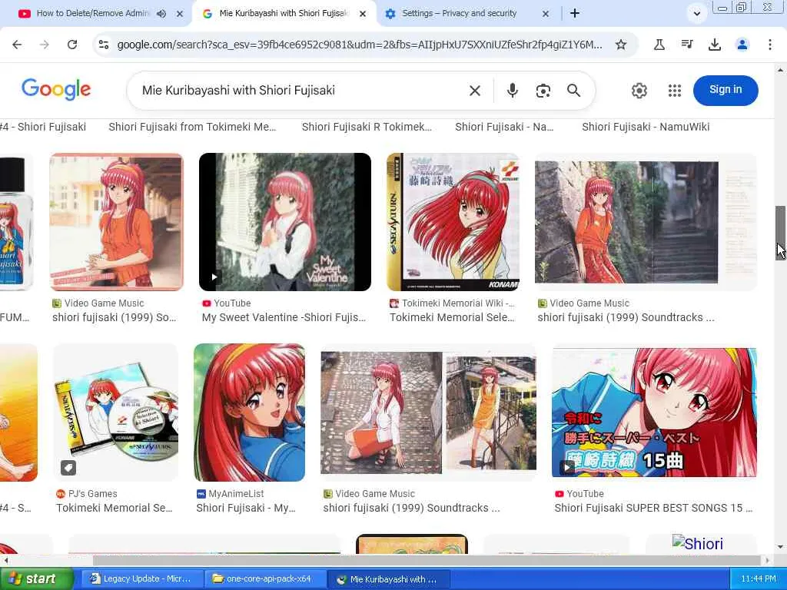Open the Chrome profile avatar
Image resolution: width=787 pixels, height=590 pixels.
[x=742, y=45]
